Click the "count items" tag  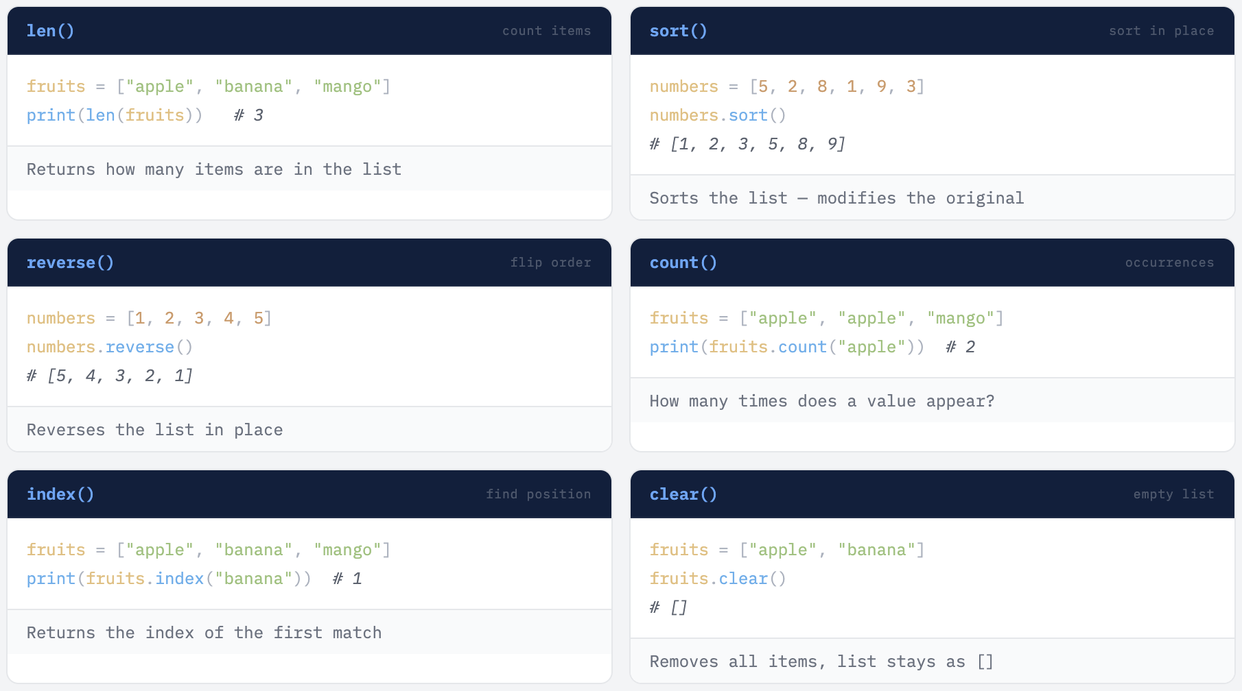click(x=546, y=31)
